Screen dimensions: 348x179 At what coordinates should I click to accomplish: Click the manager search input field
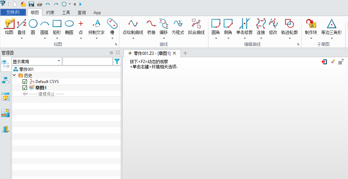pos(87,61)
